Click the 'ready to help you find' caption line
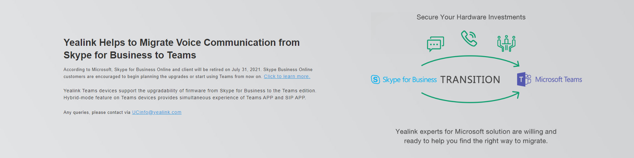The height and width of the screenshot is (158, 634). click(476, 141)
